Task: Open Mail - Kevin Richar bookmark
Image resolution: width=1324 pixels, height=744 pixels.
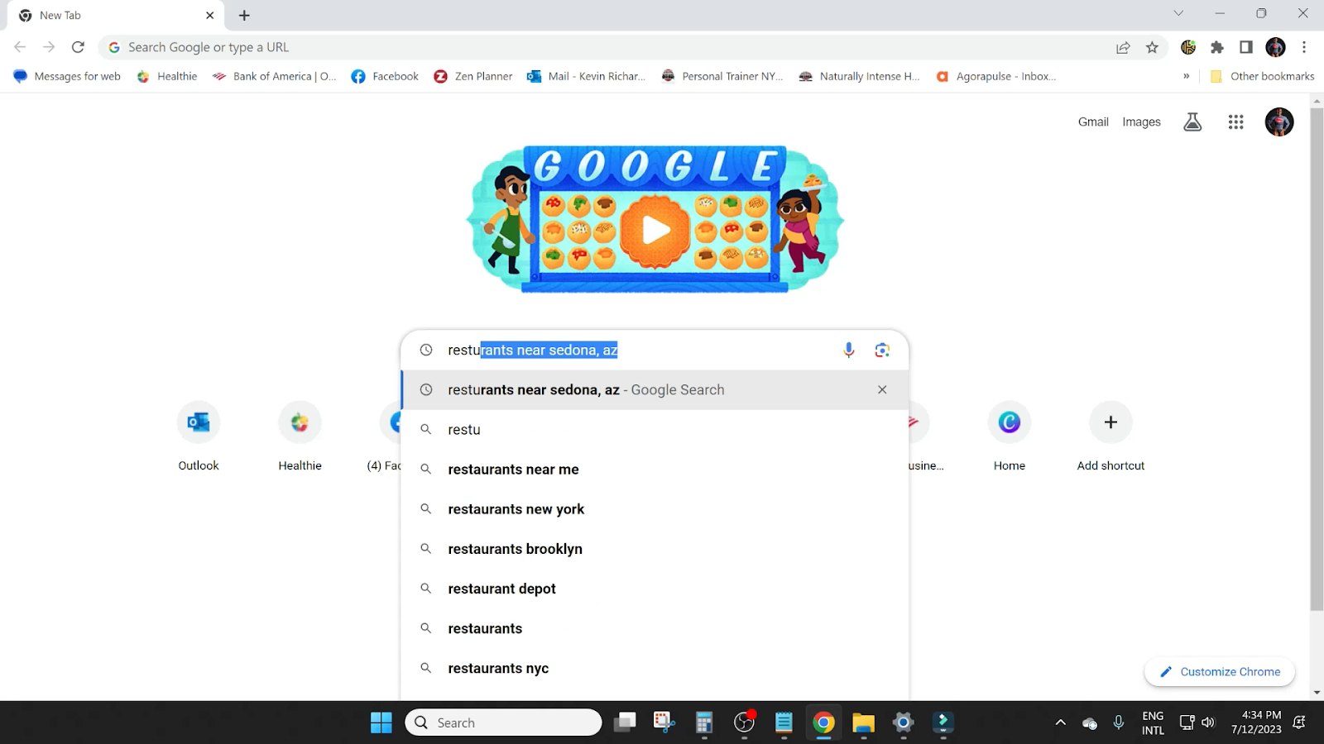Action: click(x=586, y=76)
